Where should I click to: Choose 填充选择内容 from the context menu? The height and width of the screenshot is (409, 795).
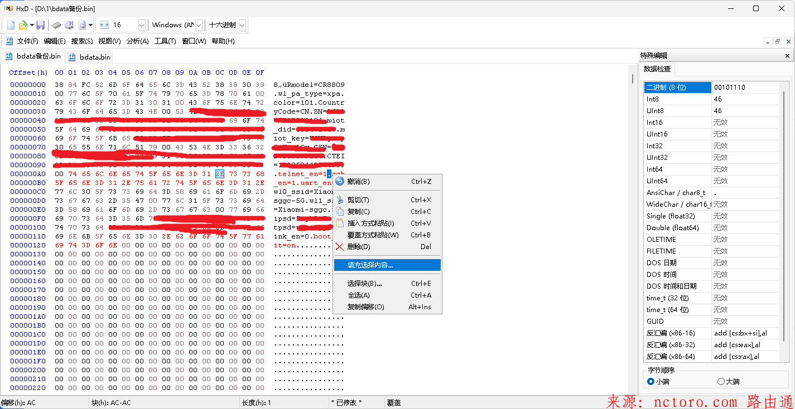[x=370, y=265]
